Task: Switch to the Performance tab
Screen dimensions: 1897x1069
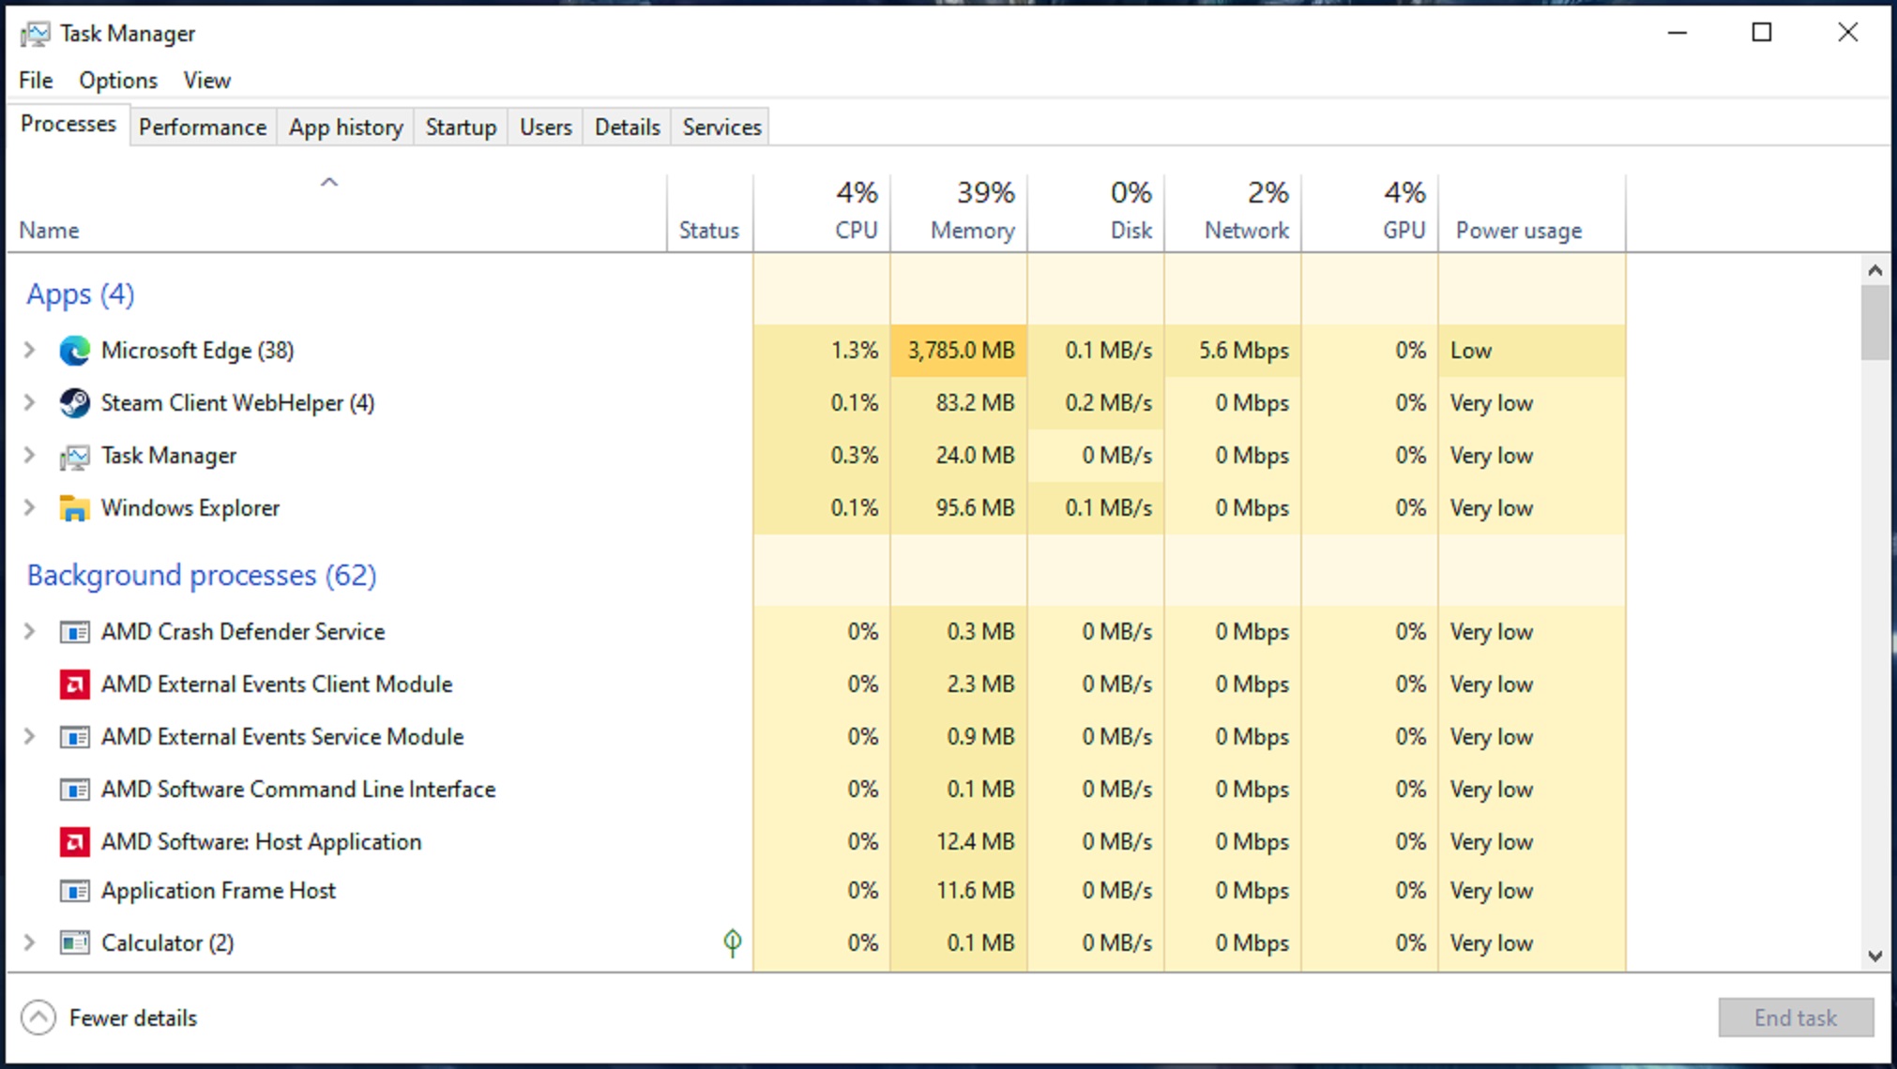Action: pyautogui.click(x=203, y=128)
